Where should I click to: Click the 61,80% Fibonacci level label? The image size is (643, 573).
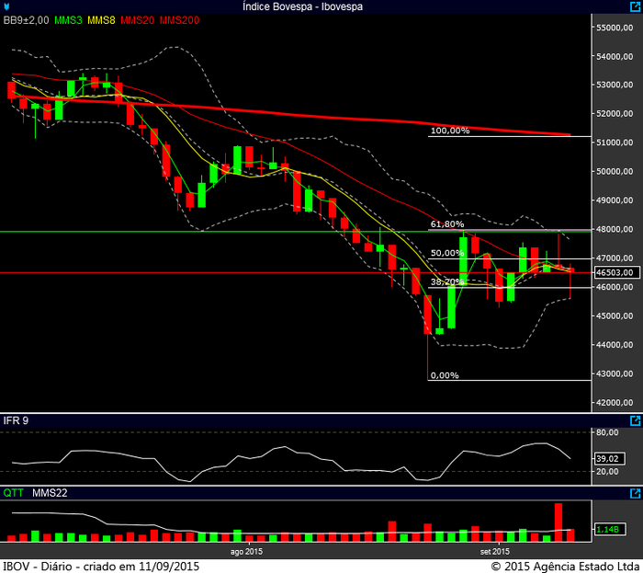coord(447,224)
